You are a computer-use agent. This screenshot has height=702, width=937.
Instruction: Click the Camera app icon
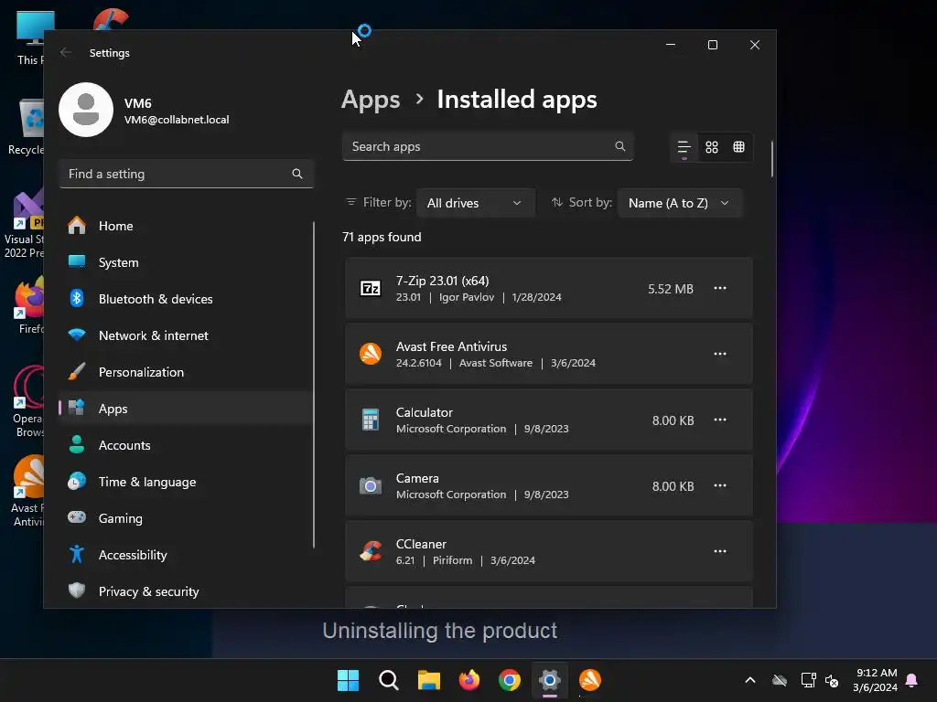(371, 486)
